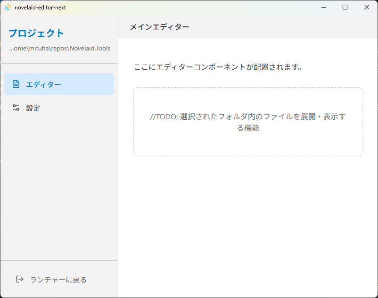Click the Novelaid.Tools project path text
This screenshot has height=298, width=378.
click(59, 48)
